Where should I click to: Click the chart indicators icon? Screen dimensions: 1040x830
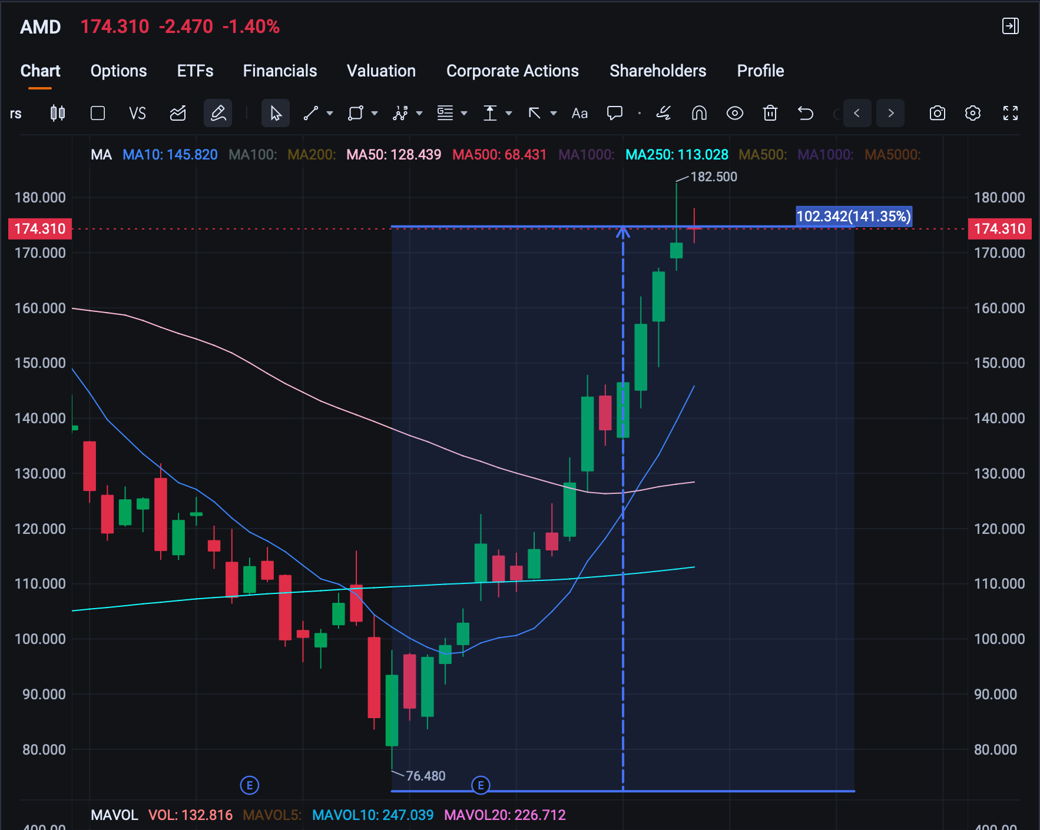tap(178, 113)
